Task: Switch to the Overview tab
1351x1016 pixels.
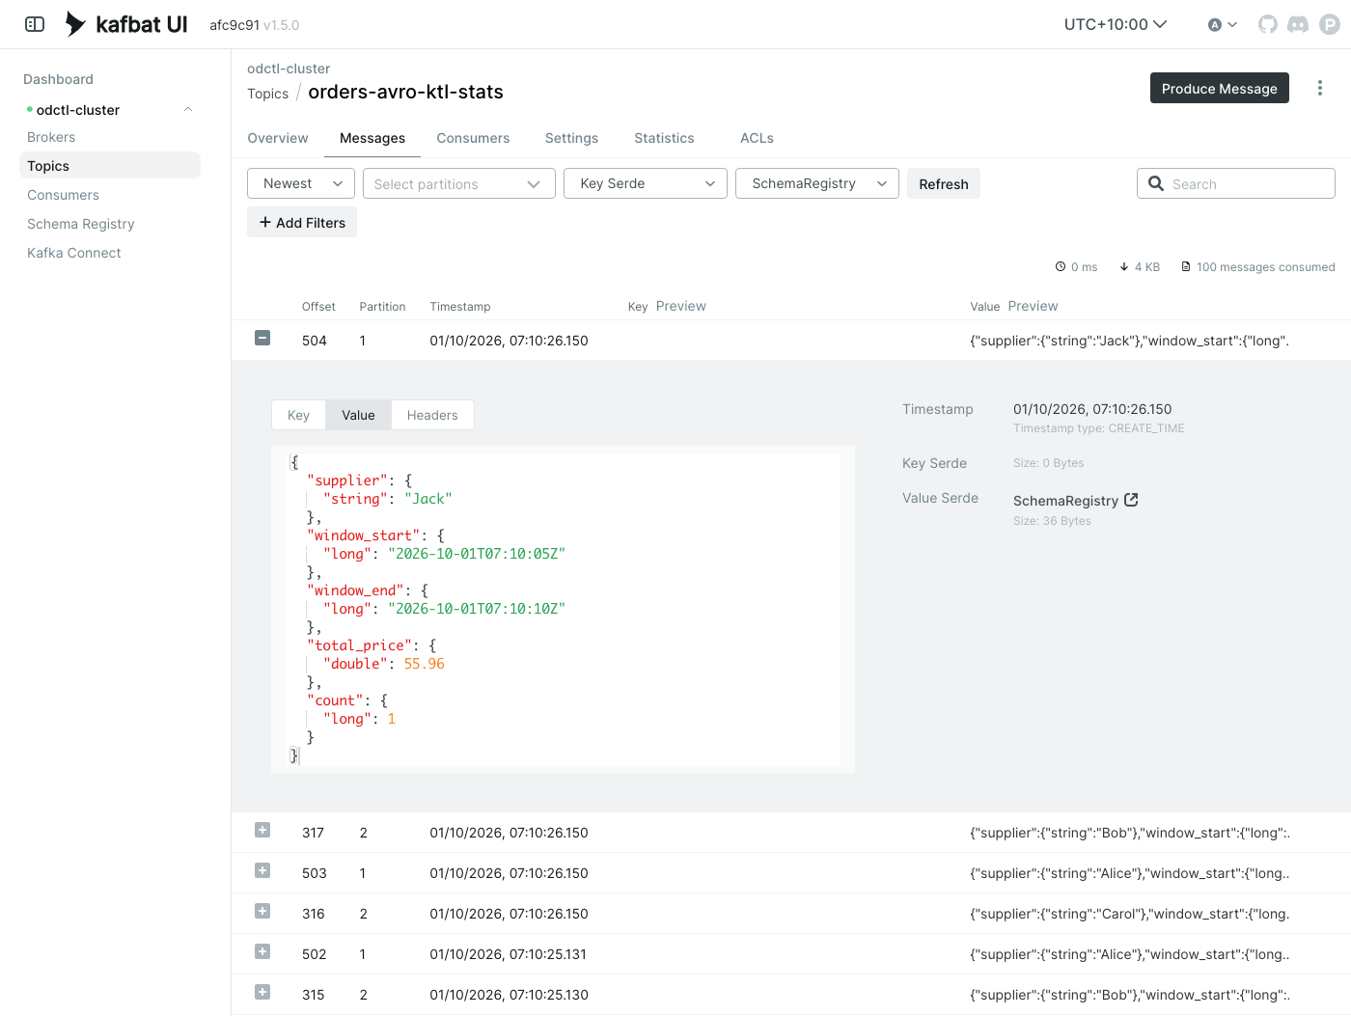Action: click(278, 138)
